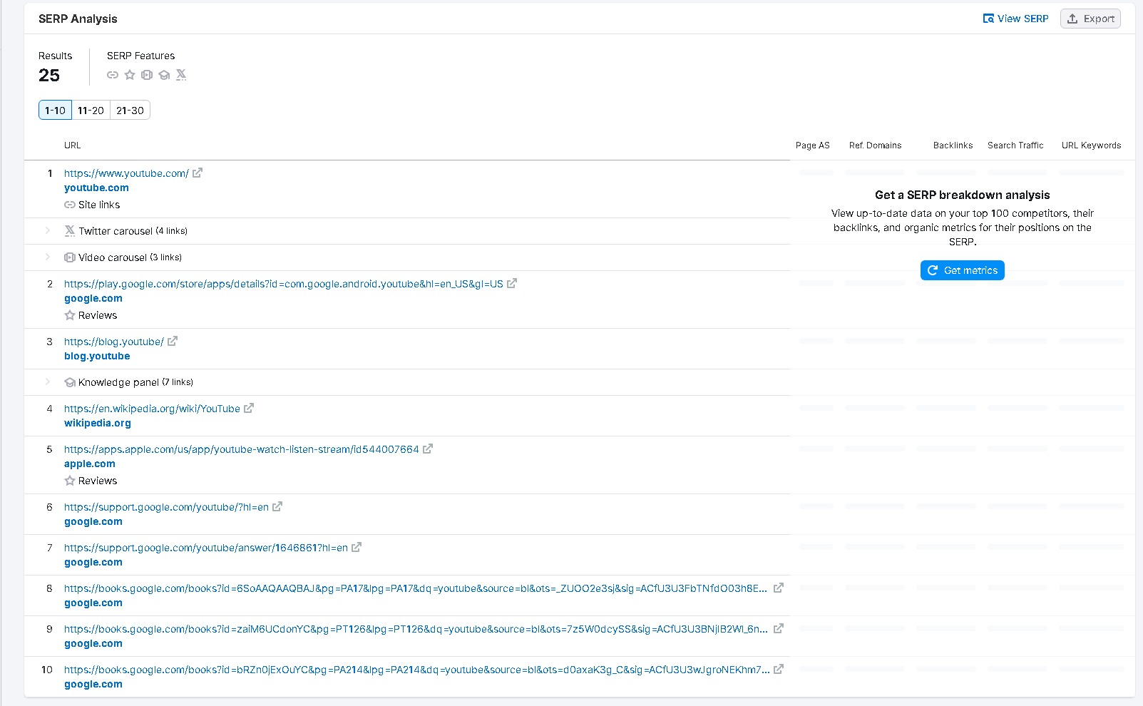Click the Get metrics button
This screenshot has width=1143, height=706.
(962, 270)
